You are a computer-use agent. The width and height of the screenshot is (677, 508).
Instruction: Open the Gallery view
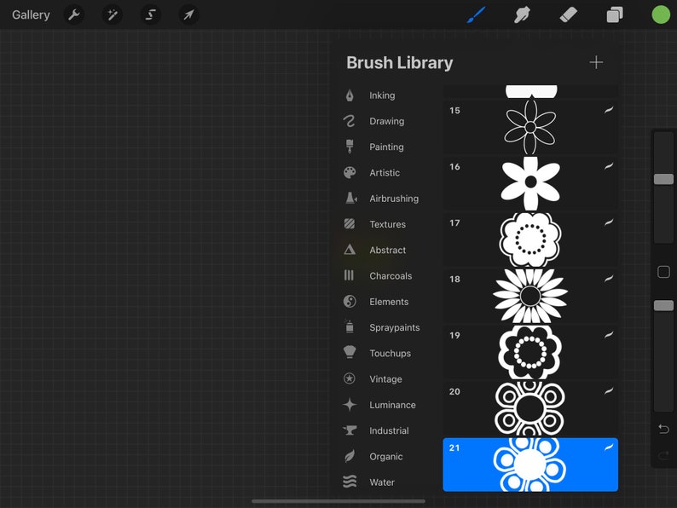(31, 15)
